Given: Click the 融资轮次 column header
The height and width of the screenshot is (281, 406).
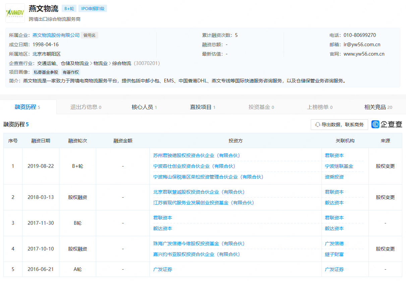Looking at the screenshot, I should click(77, 141).
